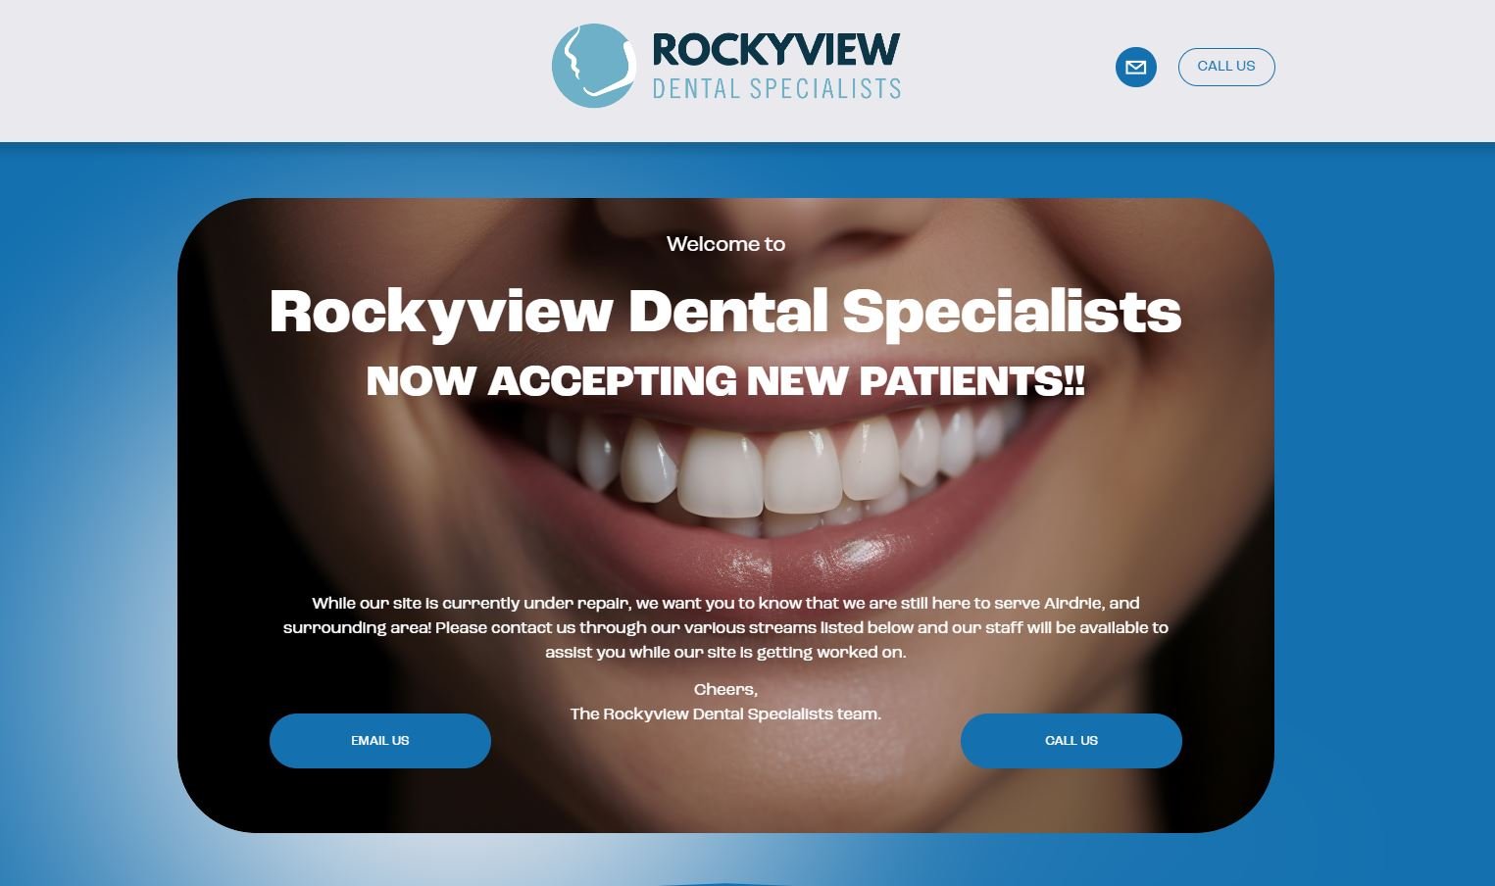The width and height of the screenshot is (1495, 886).
Task: Select the 'Welcome to' text
Action: click(x=725, y=244)
